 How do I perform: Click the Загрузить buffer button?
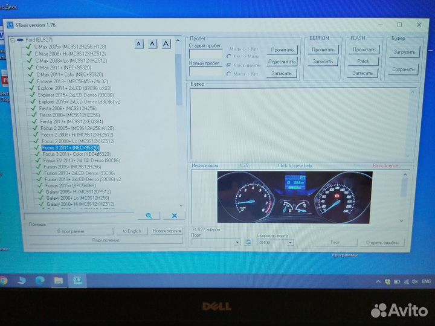[404, 52]
